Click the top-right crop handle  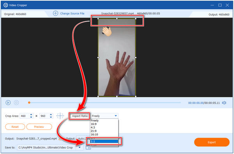click(x=136, y=19)
